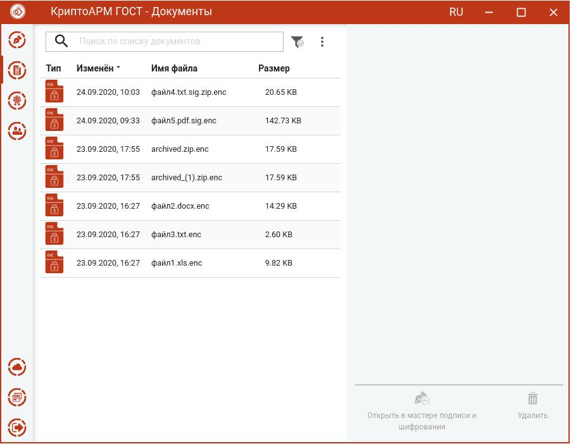Click the date 24.09.2020, 09:33

pyautogui.click(x=108, y=121)
